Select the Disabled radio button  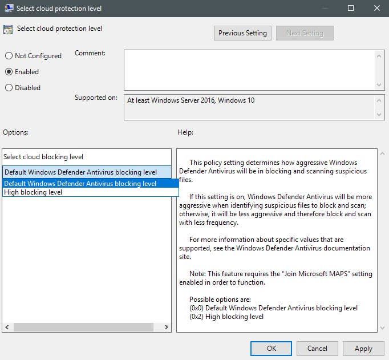point(9,88)
